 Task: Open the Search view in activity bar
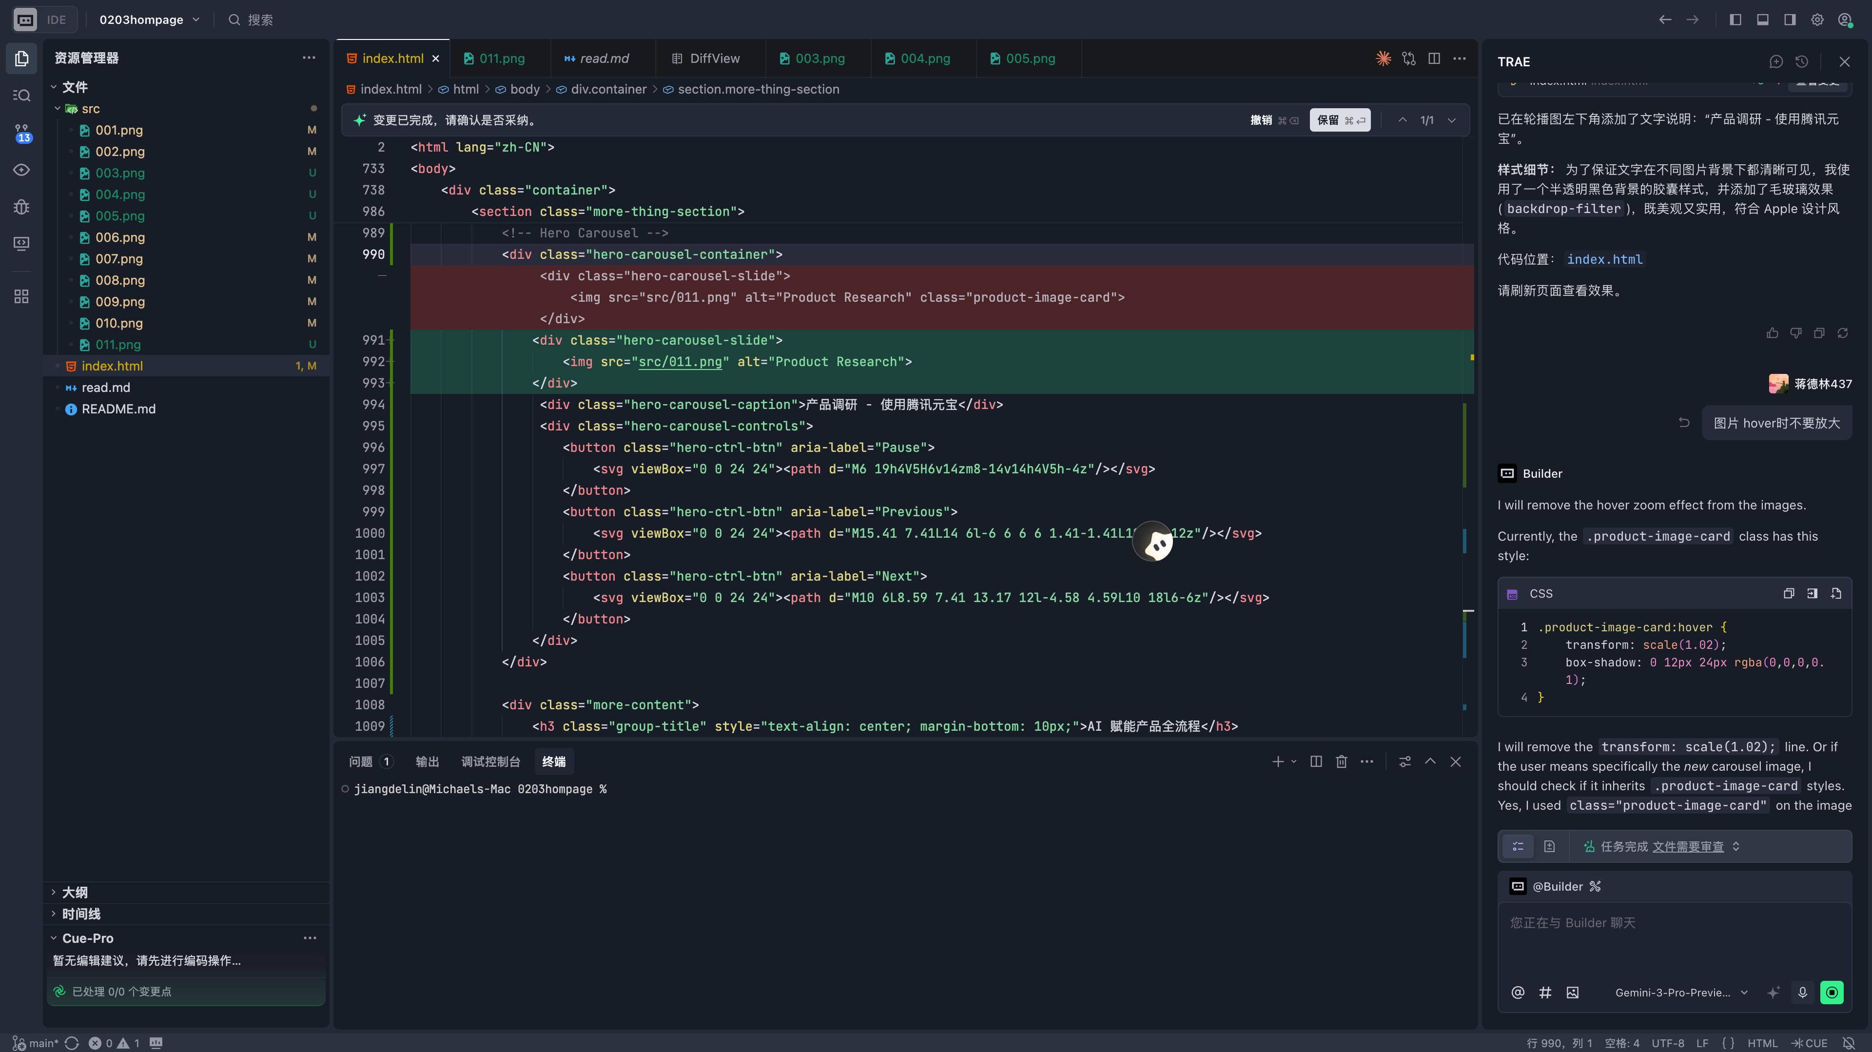22,95
